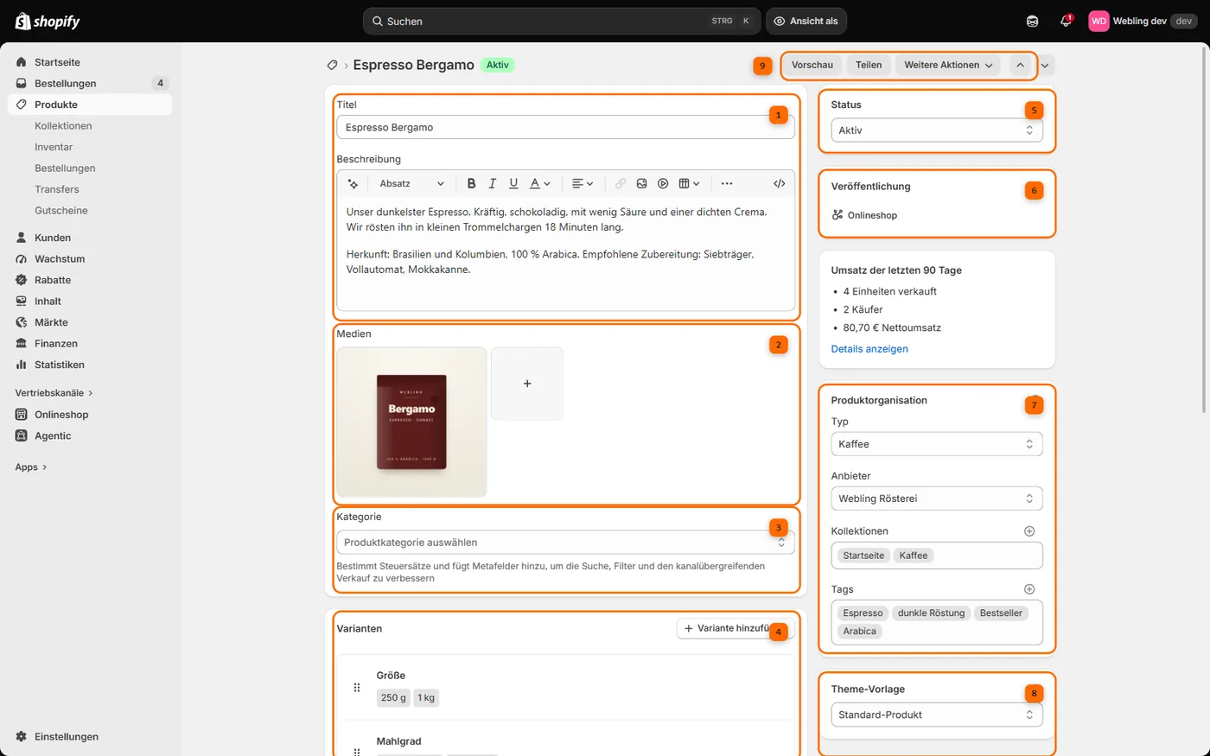The width and height of the screenshot is (1210, 756).
Task: Toggle italic formatting in description editor
Action: 493,183
